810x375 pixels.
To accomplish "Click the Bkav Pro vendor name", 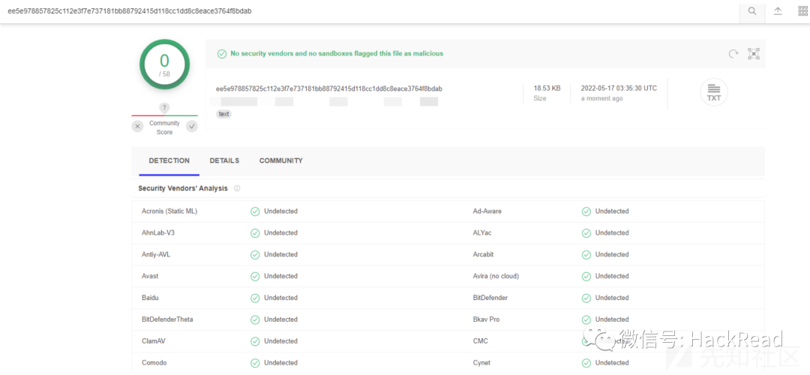I will coord(486,319).
